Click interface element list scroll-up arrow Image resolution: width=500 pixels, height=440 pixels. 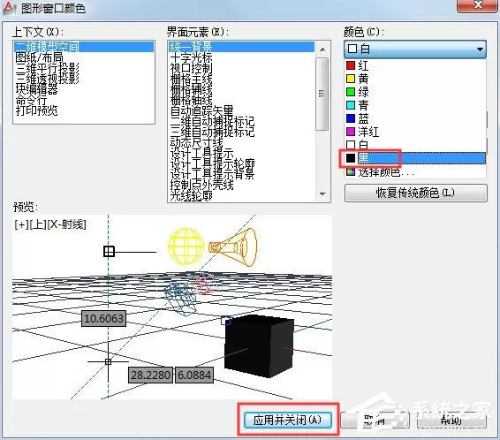coord(322,49)
